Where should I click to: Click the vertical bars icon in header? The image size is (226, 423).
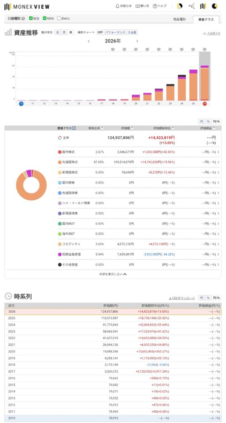click(x=203, y=6)
